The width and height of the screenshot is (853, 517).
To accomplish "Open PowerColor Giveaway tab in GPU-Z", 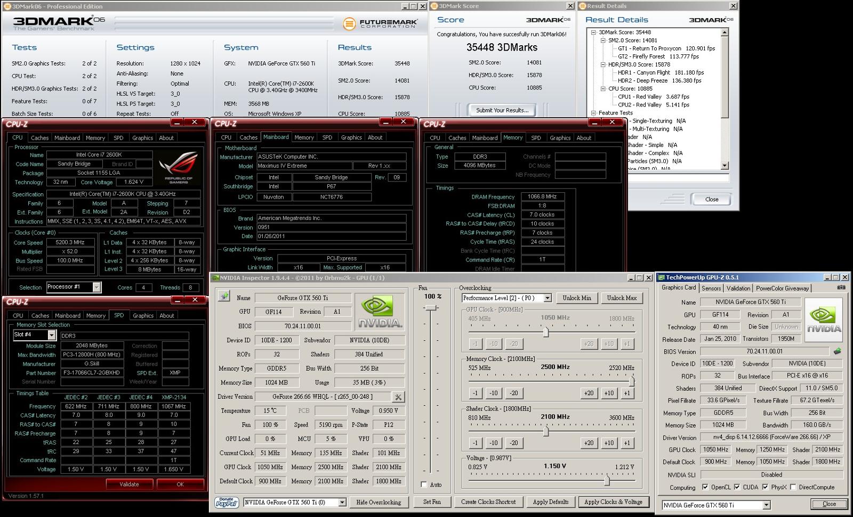I will tap(782, 288).
